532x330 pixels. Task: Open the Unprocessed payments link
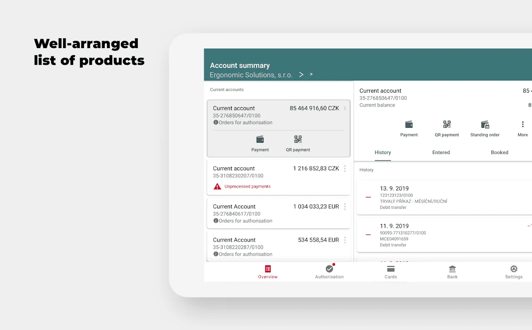[x=247, y=186]
